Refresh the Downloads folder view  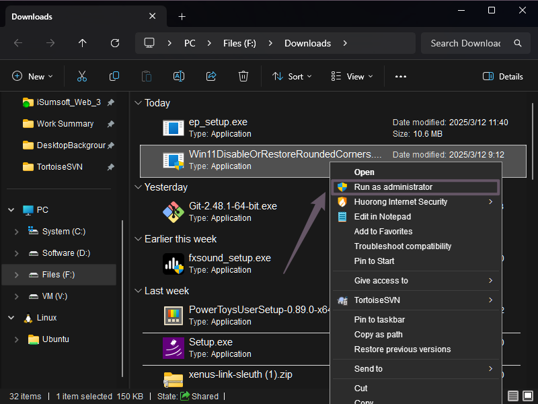click(114, 43)
